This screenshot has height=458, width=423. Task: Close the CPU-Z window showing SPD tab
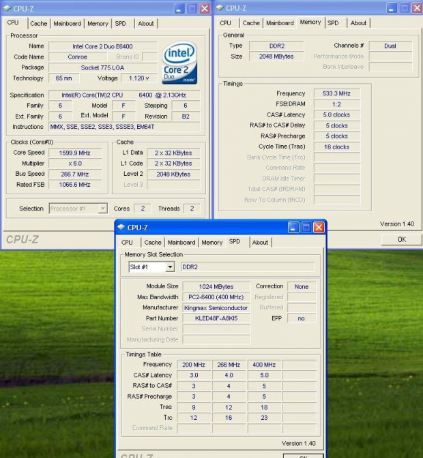coord(319,228)
